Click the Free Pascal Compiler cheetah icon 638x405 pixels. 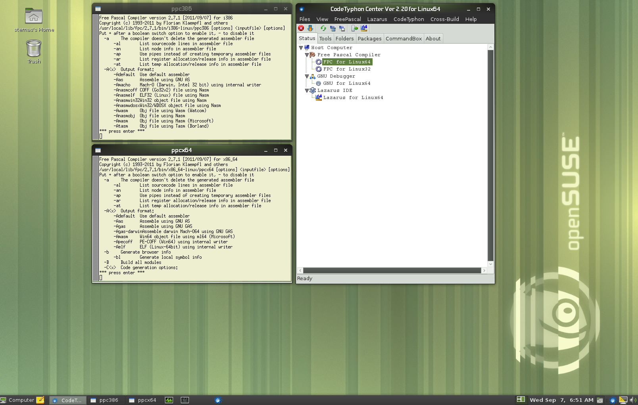point(313,55)
